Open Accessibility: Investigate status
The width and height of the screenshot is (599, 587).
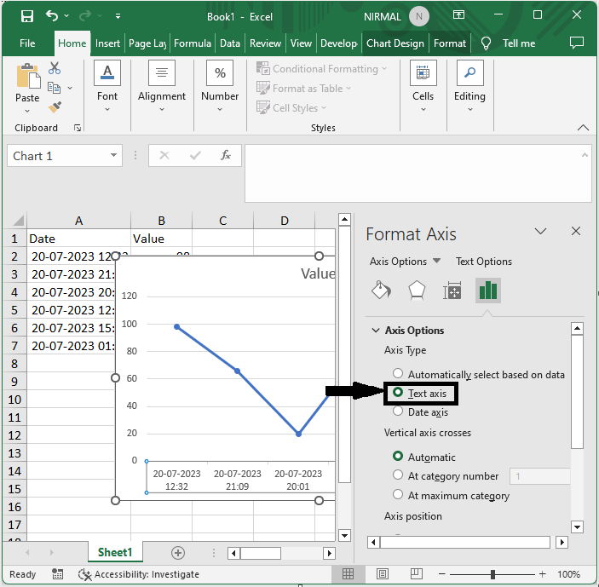coord(139,574)
